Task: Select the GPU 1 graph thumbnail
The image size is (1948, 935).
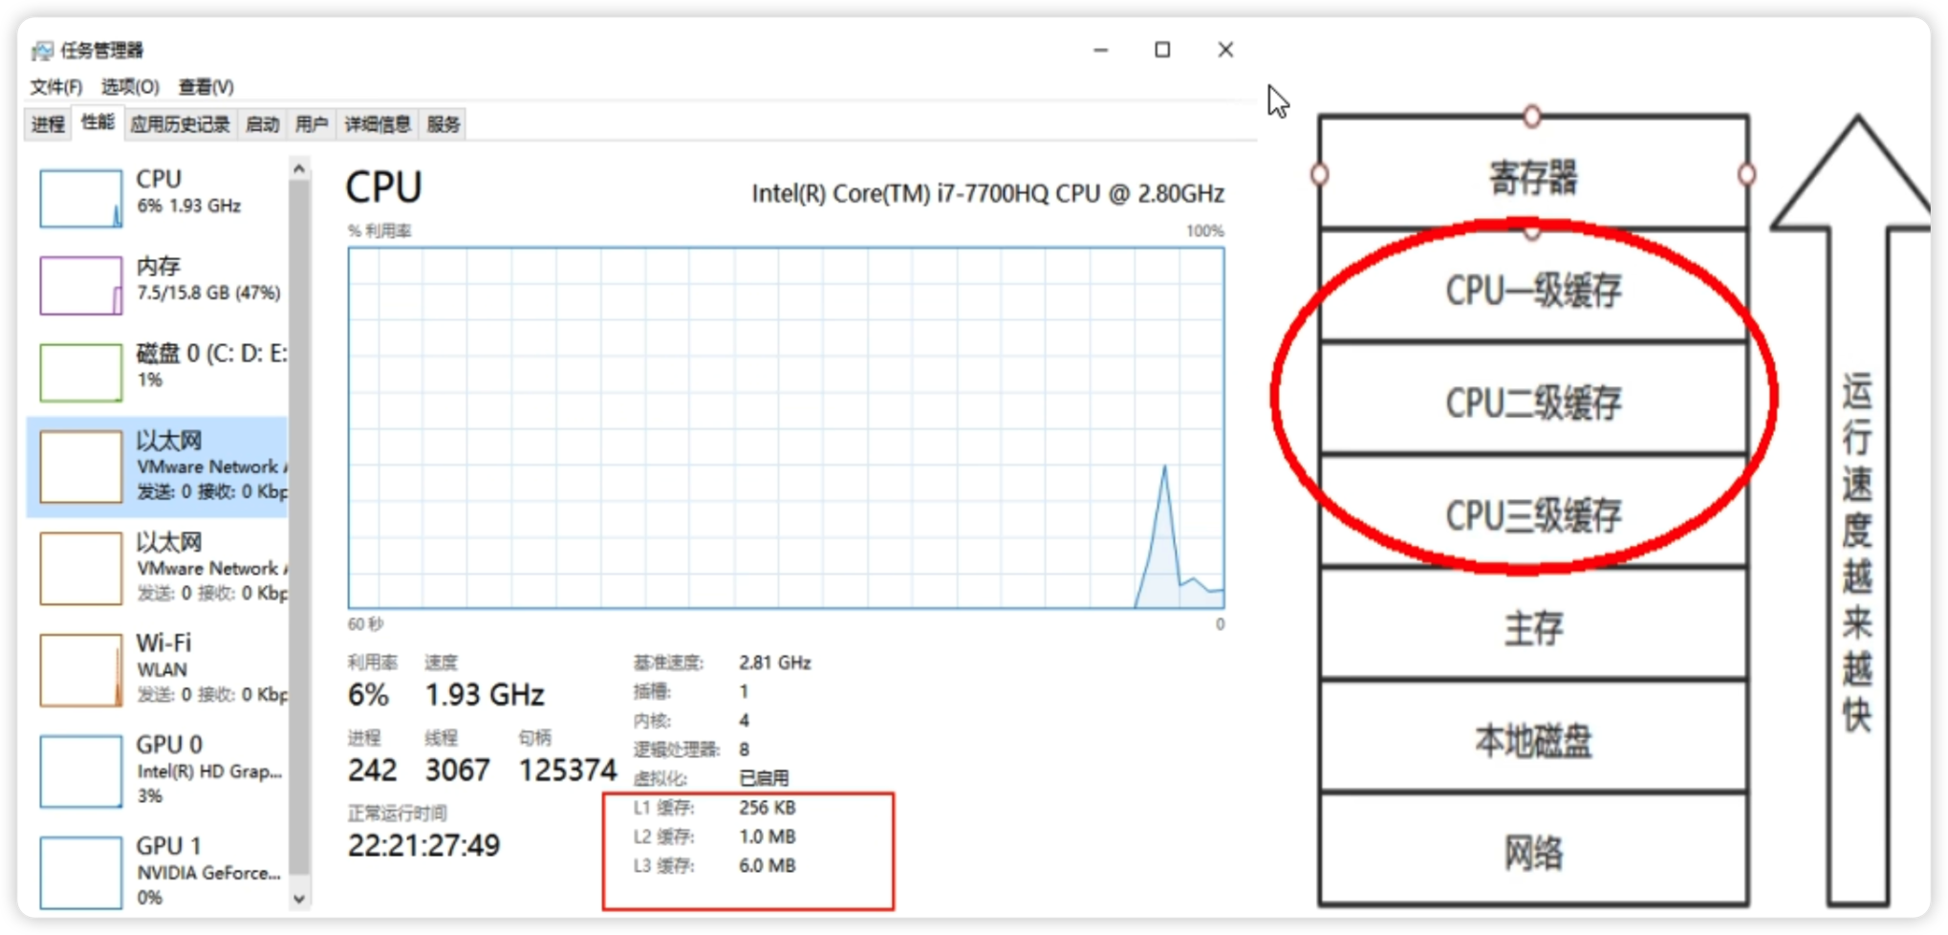Action: click(x=81, y=872)
